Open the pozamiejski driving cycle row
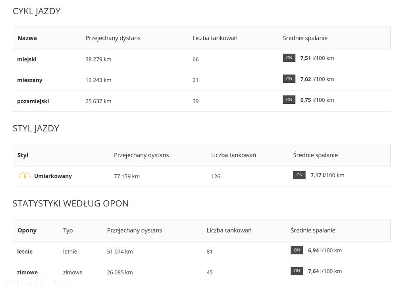 point(202,101)
